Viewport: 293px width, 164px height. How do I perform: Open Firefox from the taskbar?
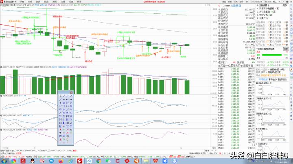[x=61, y=161]
